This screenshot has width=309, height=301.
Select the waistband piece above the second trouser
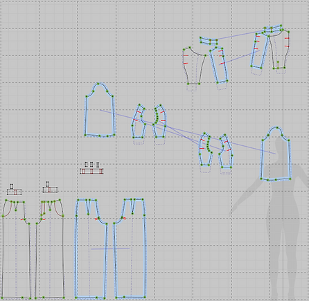(50, 190)
